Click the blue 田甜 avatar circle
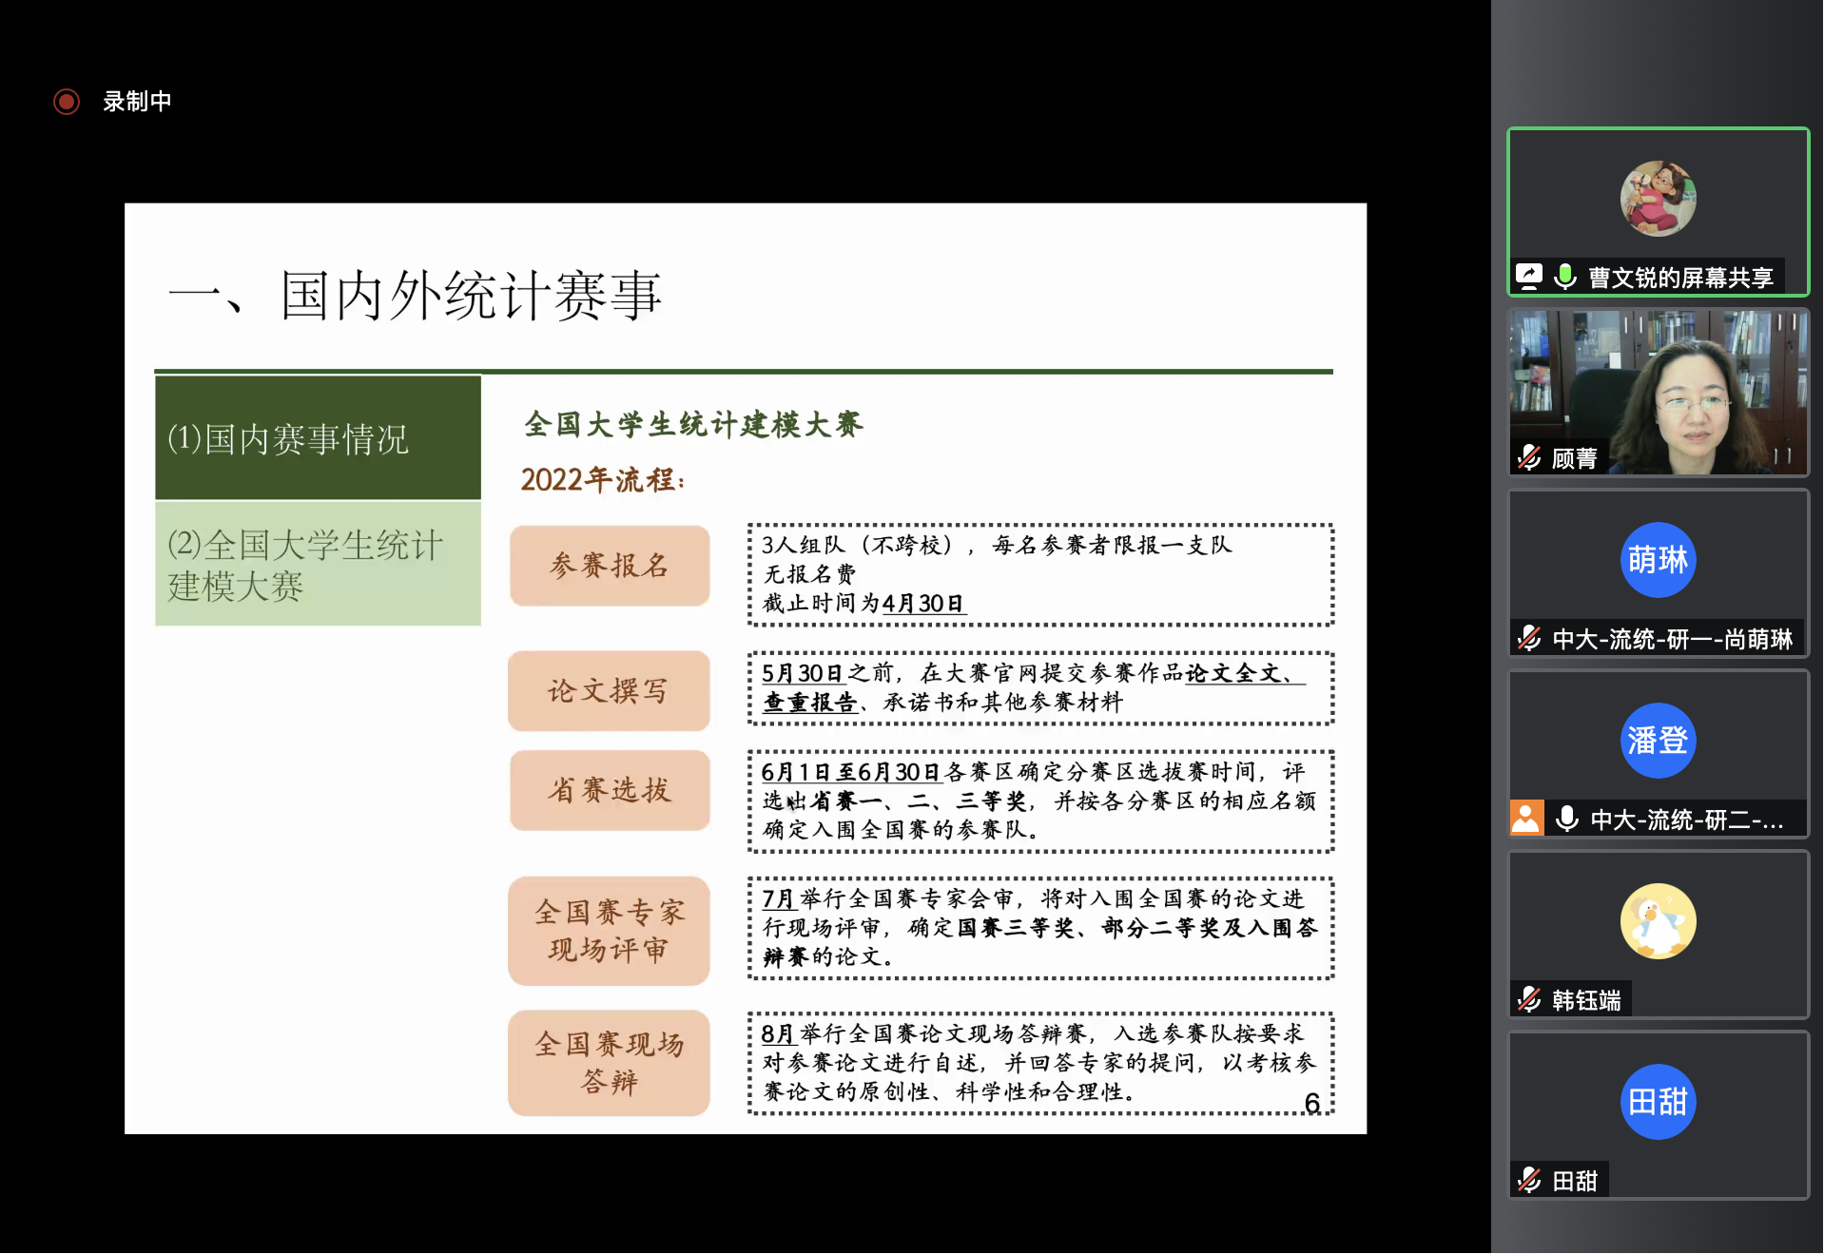 click(x=1657, y=1101)
